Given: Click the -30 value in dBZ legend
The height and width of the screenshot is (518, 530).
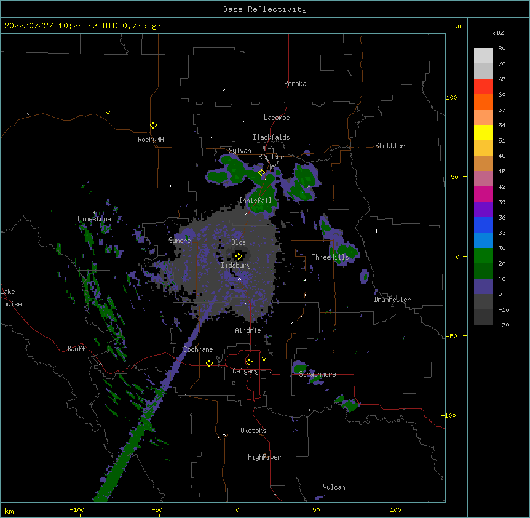Looking at the screenshot, I should [504, 325].
